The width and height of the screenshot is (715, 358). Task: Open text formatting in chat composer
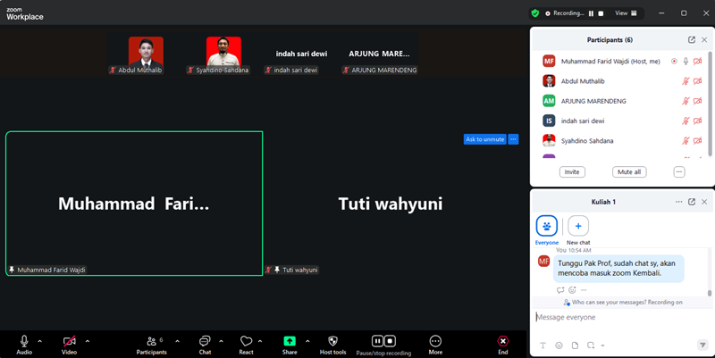[543, 346]
